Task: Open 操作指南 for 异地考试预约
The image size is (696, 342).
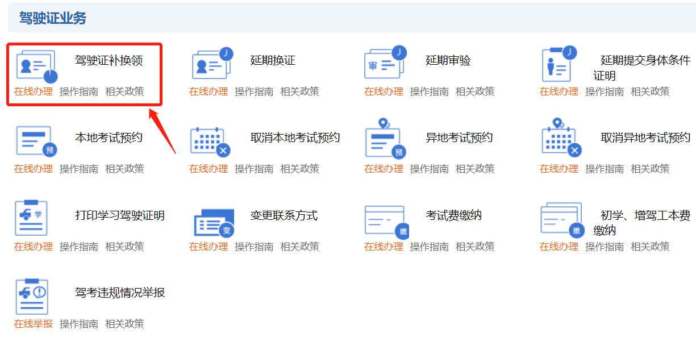Action: coord(430,169)
